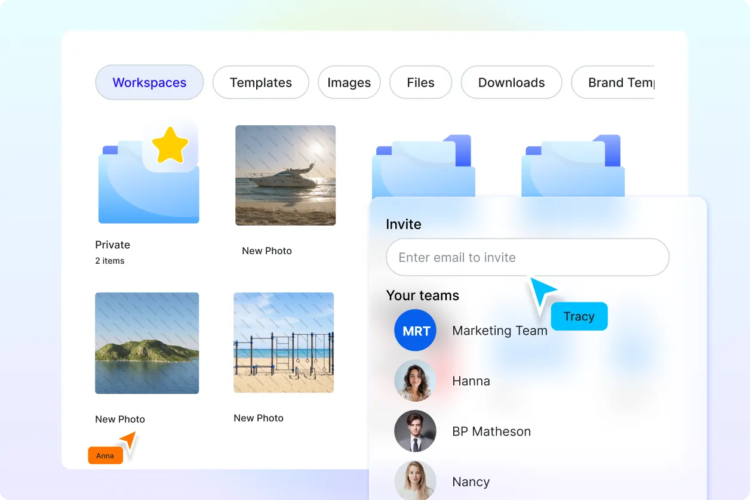This screenshot has height=500, width=750.
Task: Open the boat New Photo thumbnail
Action: 285,175
